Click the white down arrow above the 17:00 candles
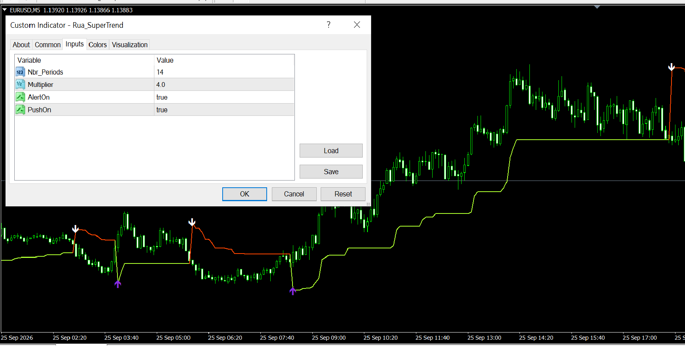Viewport: 685px width, 346px height. [671, 67]
